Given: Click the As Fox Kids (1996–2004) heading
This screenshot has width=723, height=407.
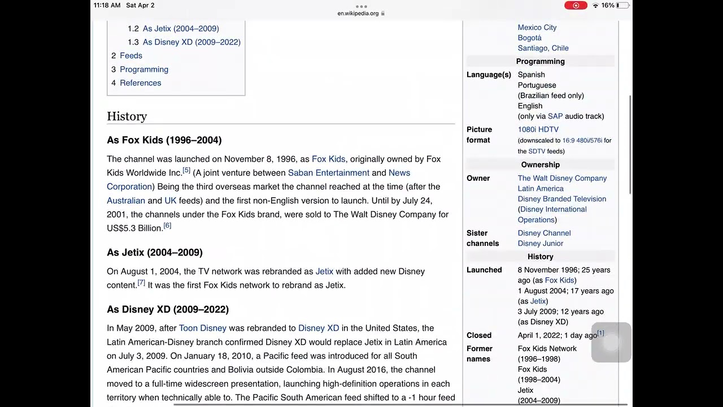Looking at the screenshot, I should coord(164,140).
